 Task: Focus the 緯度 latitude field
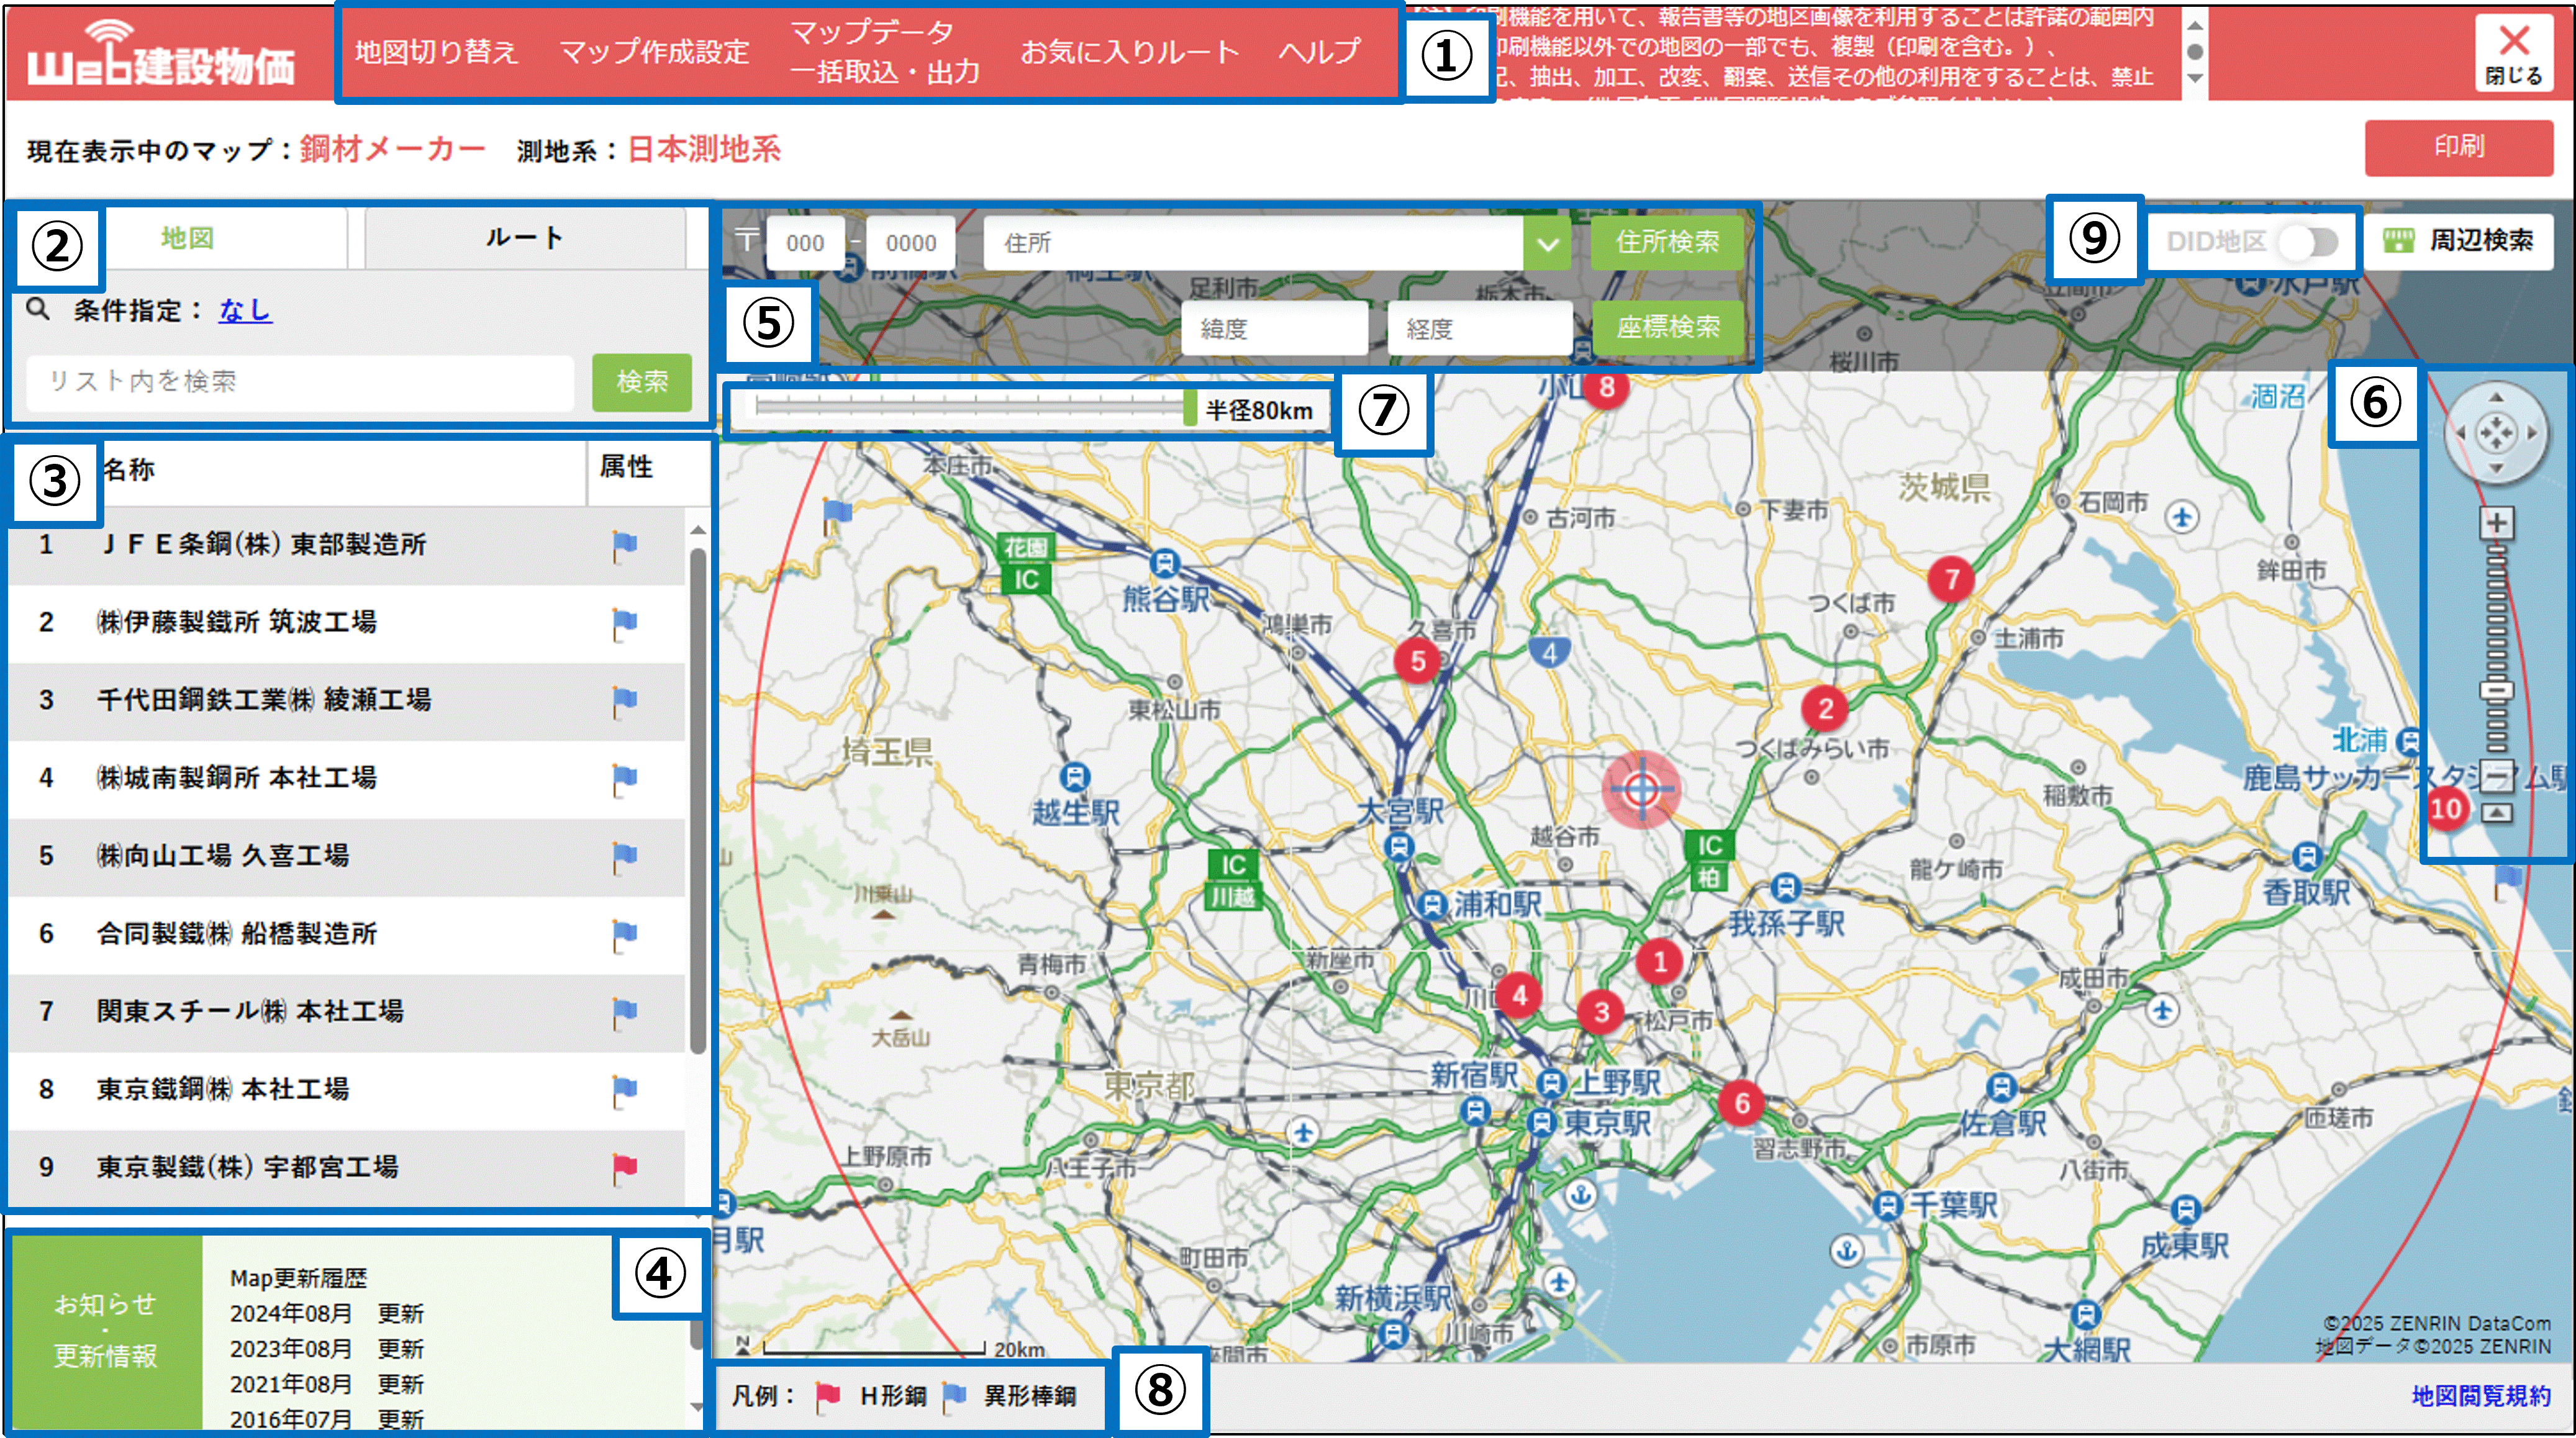point(1274,329)
